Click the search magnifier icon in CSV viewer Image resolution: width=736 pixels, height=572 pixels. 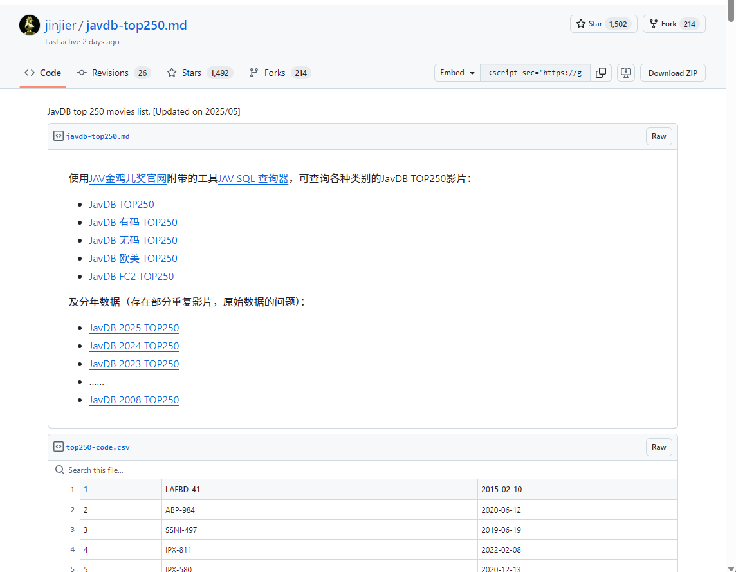coord(60,470)
